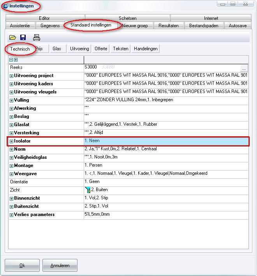Select the Reeks row label
257x276 pixels.
pos(16,67)
